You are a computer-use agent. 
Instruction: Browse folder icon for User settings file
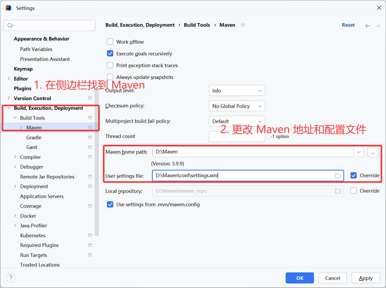click(338, 176)
